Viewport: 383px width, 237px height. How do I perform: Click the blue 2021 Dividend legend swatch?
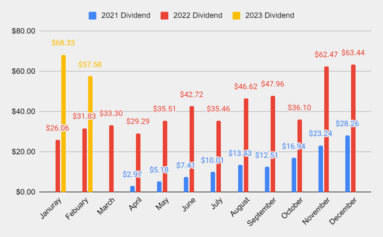(92, 16)
